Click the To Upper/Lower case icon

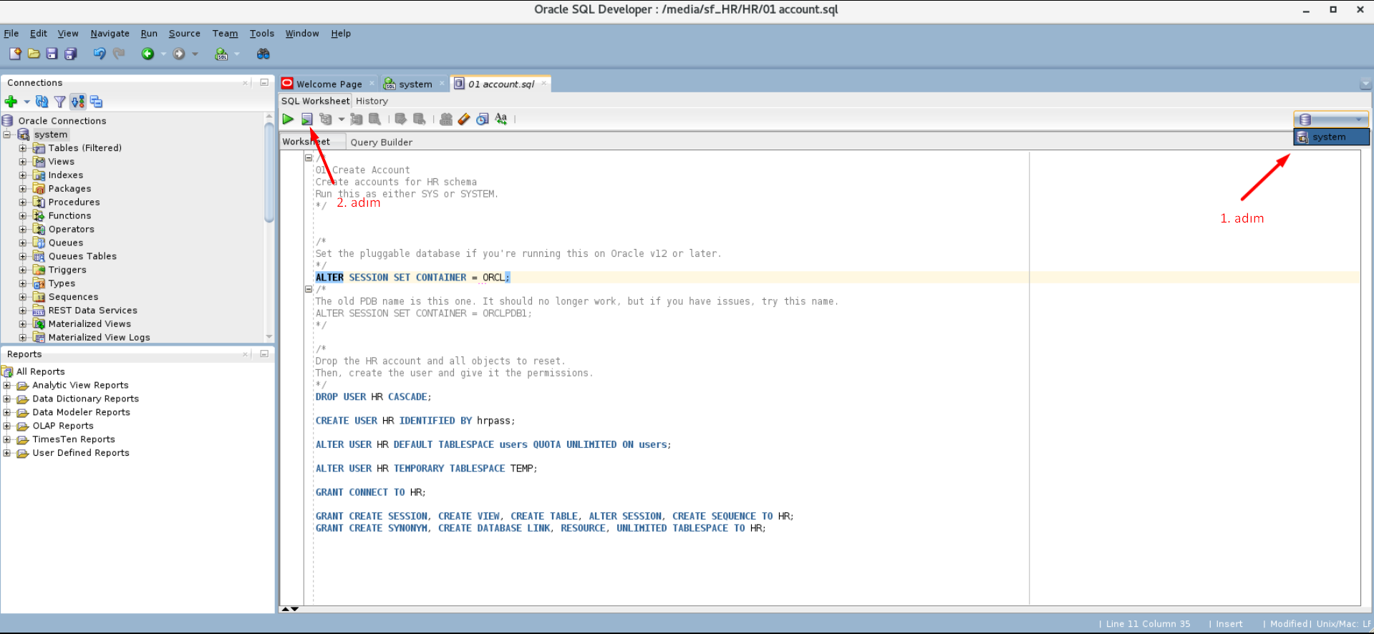coord(501,120)
